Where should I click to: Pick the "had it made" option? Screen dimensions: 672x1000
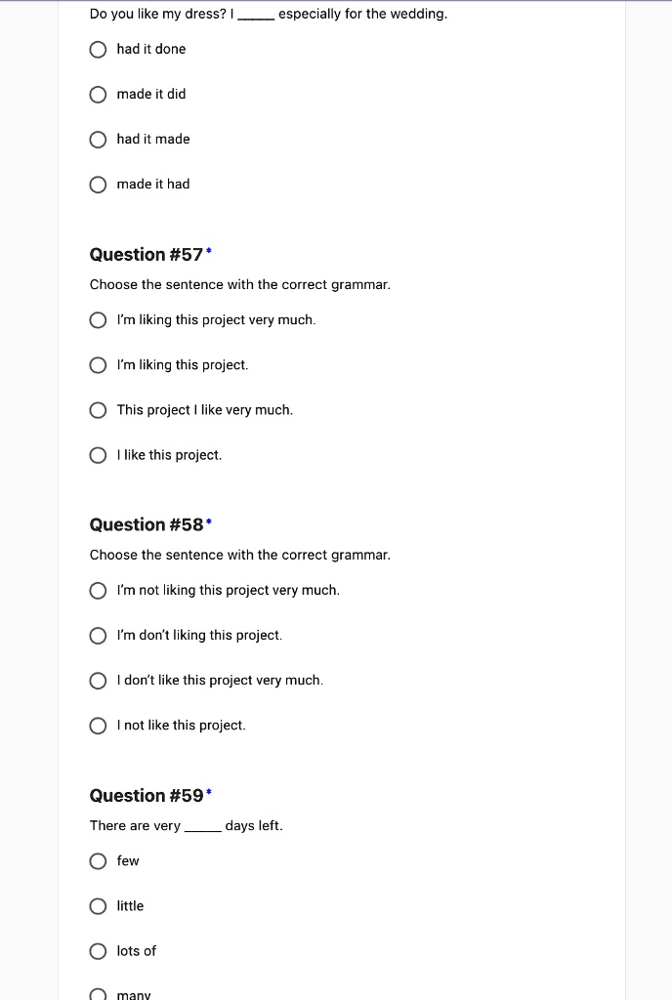tap(98, 140)
